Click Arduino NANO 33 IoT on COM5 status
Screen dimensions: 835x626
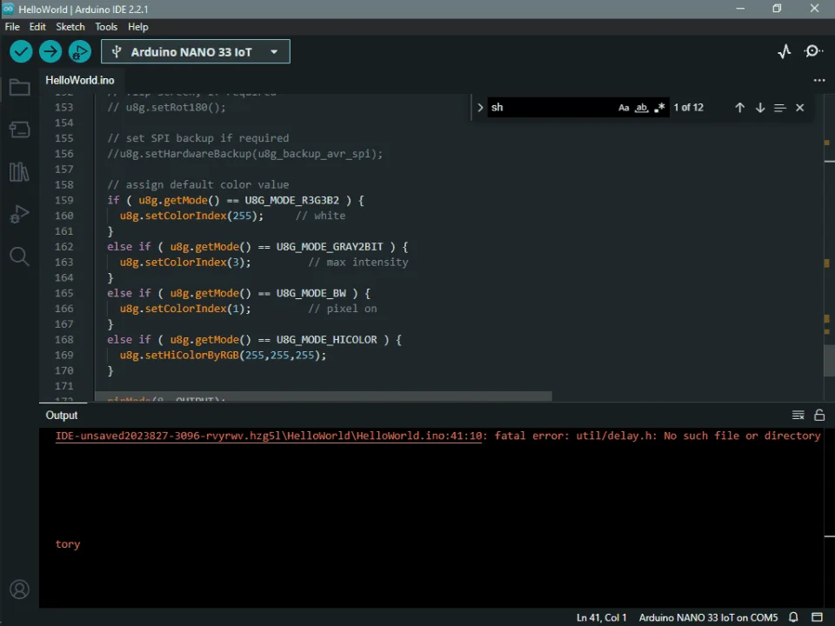click(x=708, y=617)
